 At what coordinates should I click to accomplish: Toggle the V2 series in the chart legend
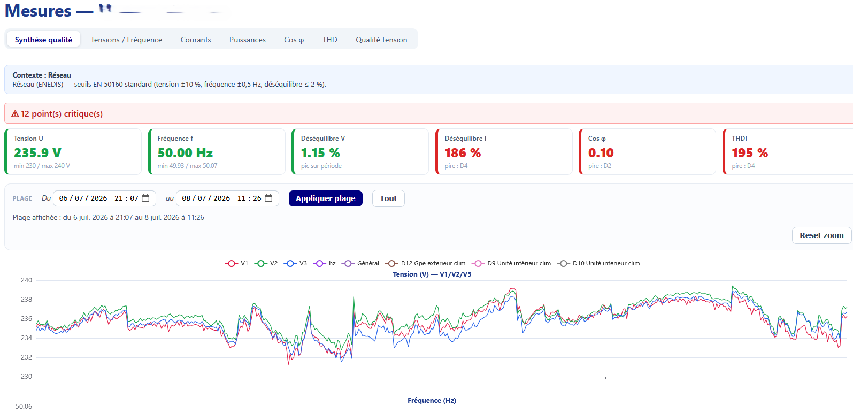coord(266,263)
